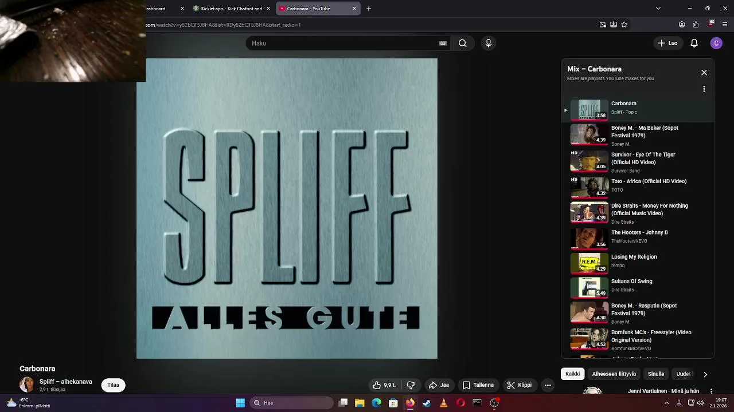734x412 pixels.
Task: Dislike the Carbonara video
Action: click(x=411, y=385)
